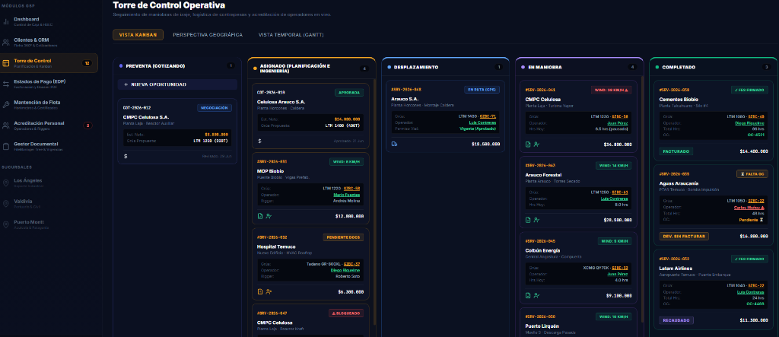Image resolution: width=779 pixels, height=337 pixels.
Task: Click the operator-check icon on the MOP Biobío card
Action: pos(269,216)
